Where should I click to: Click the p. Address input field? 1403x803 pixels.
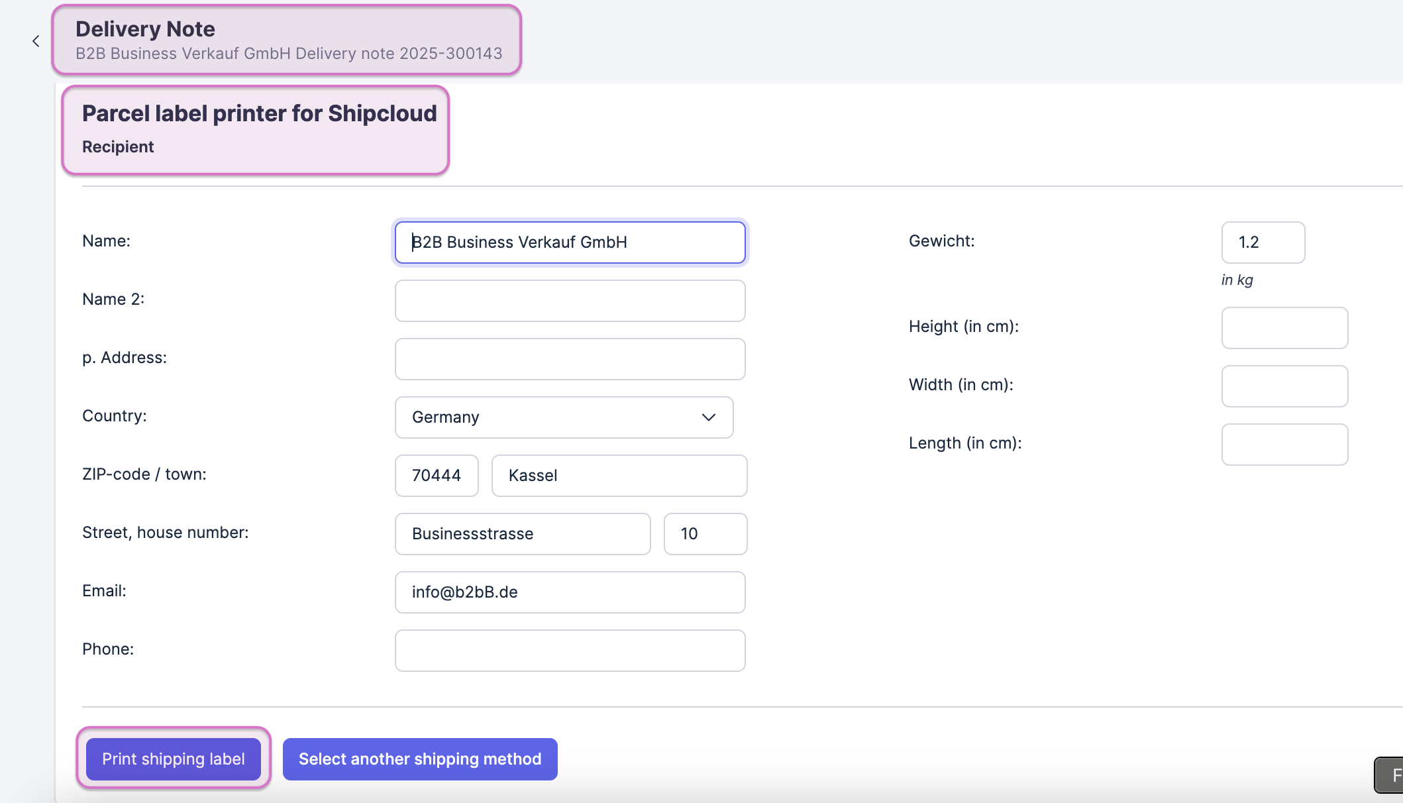[570, 359]
